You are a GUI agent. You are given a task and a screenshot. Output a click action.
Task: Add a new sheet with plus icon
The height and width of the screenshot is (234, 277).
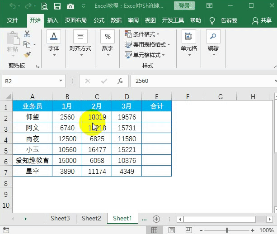tap(156, 219)
